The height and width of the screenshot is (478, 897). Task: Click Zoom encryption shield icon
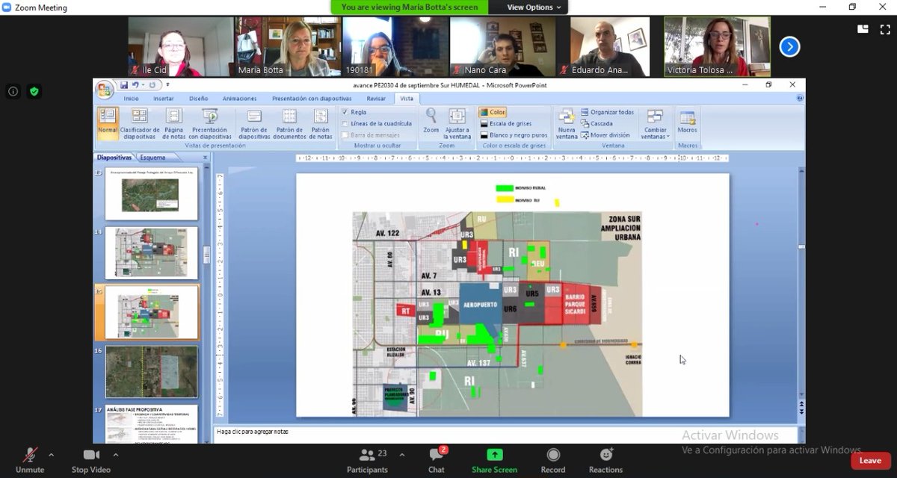pos(34,91)
